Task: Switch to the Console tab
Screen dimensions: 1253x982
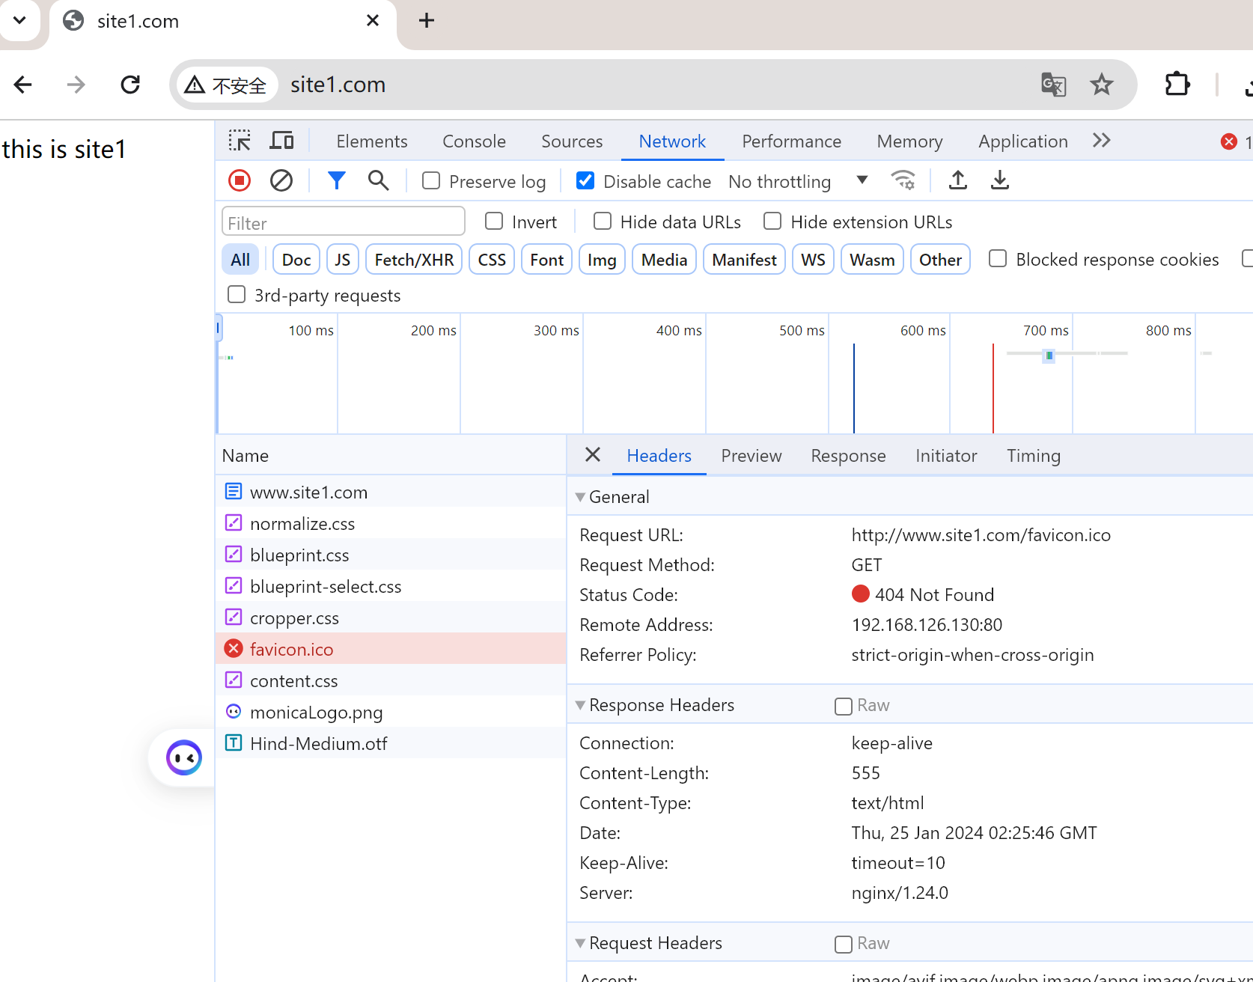Action: (x=474, y=141)
